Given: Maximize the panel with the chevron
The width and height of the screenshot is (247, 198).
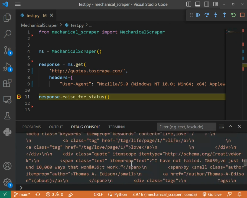Looking at the screenshot, I should click(x=230, y=126).
